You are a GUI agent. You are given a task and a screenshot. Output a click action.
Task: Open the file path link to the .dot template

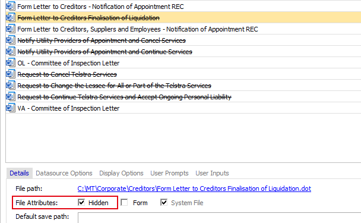pyautogui.click(x=194, y=189)
